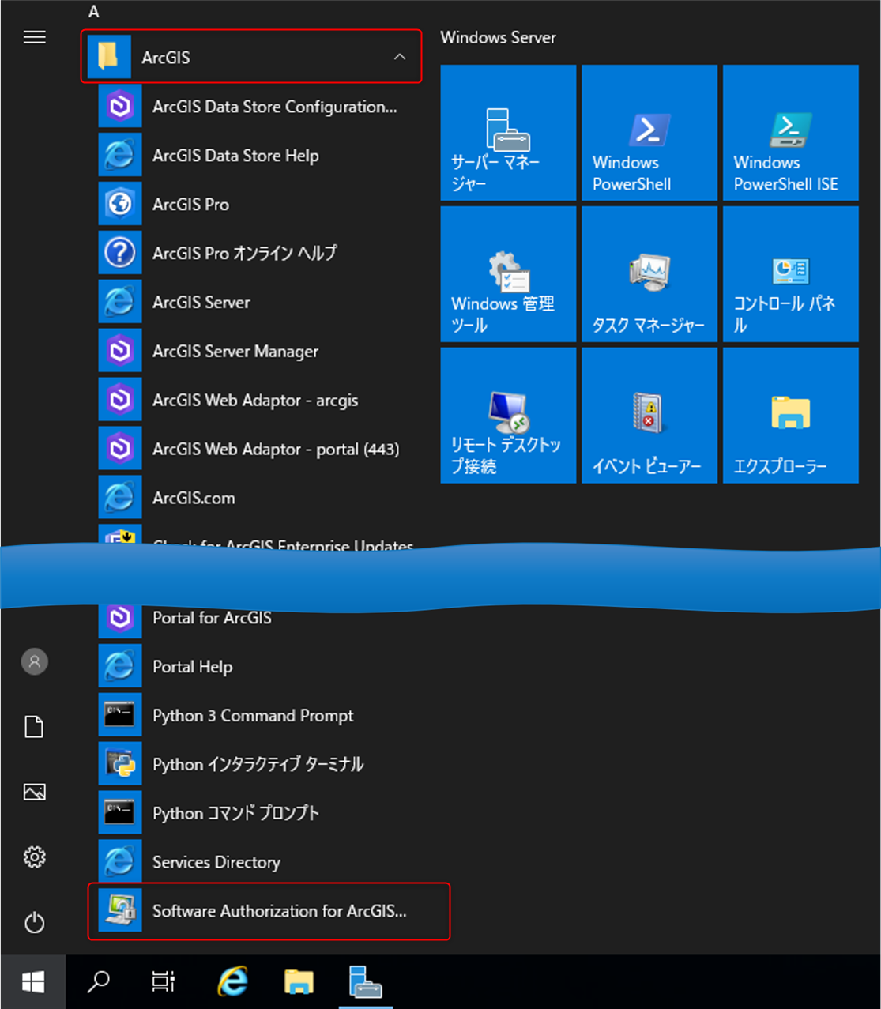Select the ArcGIS Pro text label

(x=190, y=204)
